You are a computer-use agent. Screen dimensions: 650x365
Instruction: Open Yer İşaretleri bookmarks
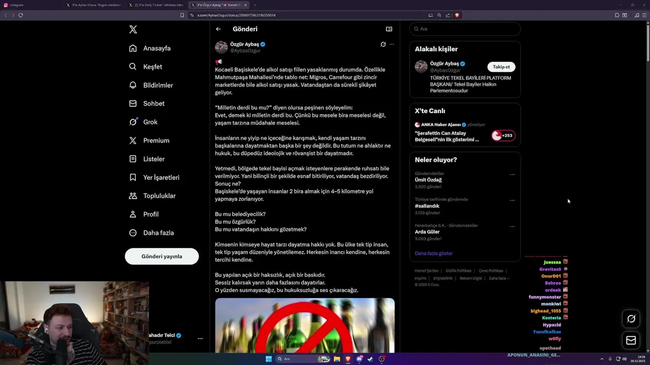(154, 177)
